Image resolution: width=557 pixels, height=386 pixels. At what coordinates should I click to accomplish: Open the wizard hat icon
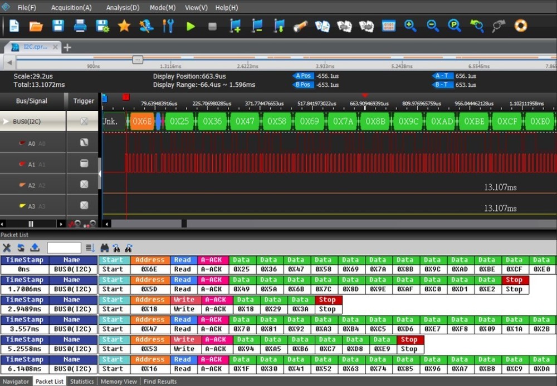click(146, 26)
